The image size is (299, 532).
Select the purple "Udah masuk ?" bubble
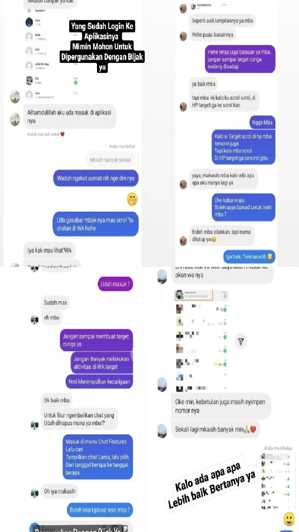pyautogui.click(x=115, y=284)
